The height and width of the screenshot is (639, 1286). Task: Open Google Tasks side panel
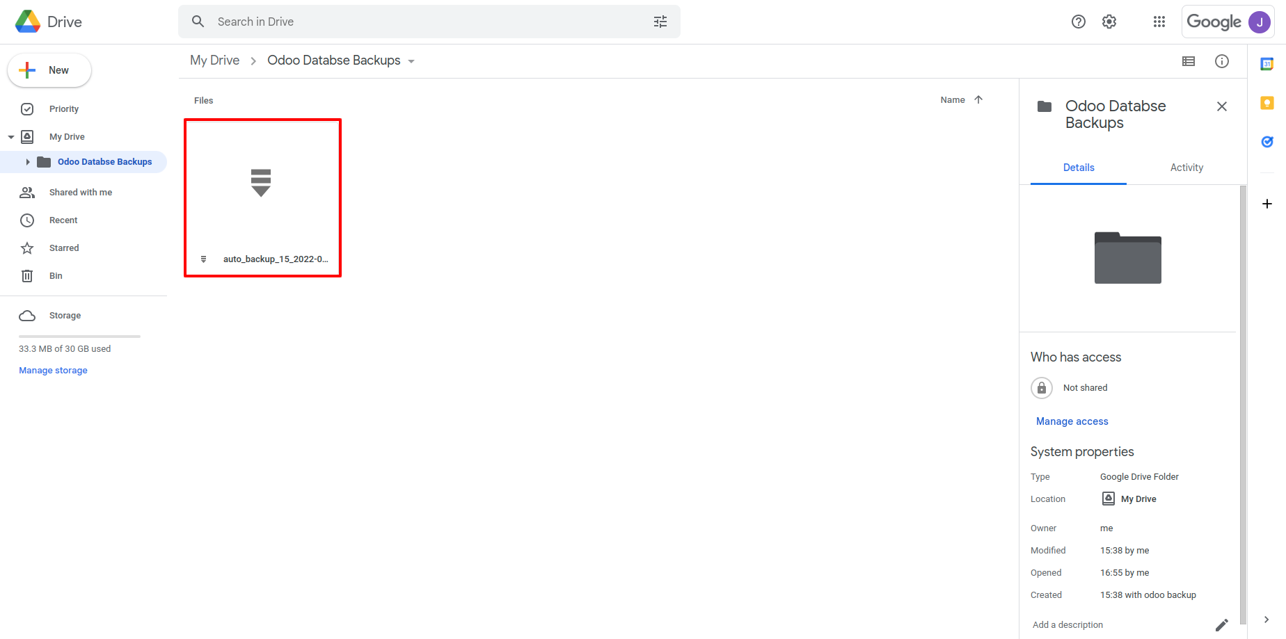1267,142
